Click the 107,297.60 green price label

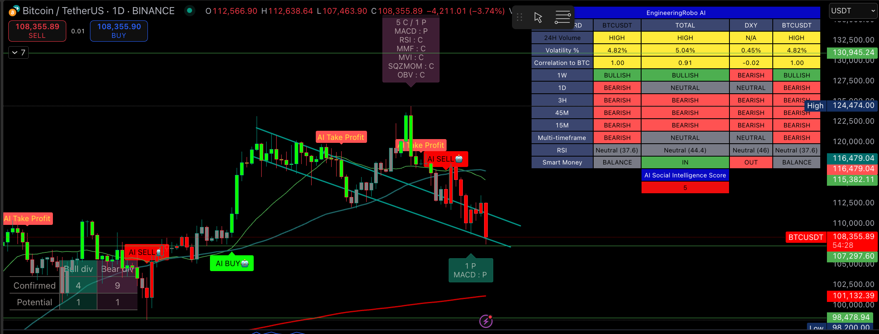click(853, 256)
